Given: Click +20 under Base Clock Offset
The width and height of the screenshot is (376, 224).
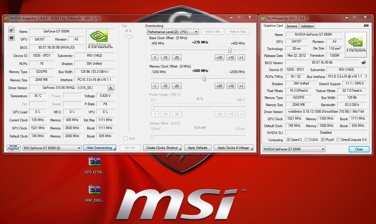Looking at the screenshot, I should coord(219,58).
